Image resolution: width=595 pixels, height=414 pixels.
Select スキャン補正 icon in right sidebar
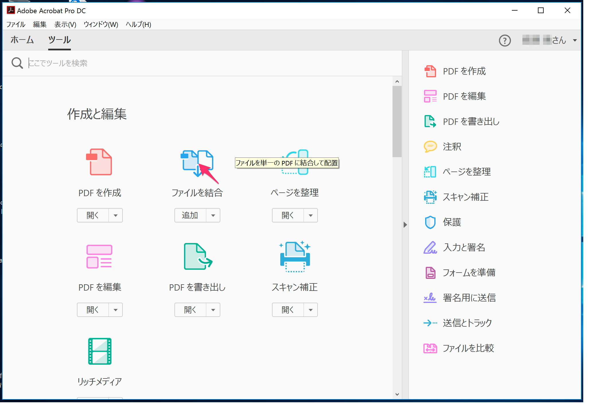[x=430, y=197]
